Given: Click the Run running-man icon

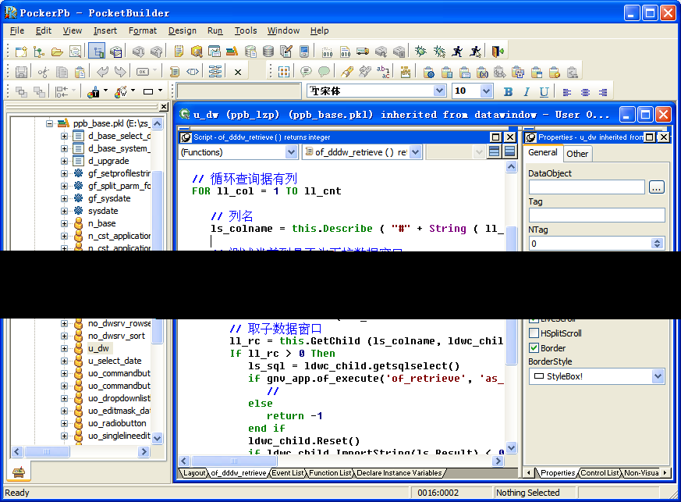Looking at the screenshot, I should pyautogui.click(x=457, y=52).
